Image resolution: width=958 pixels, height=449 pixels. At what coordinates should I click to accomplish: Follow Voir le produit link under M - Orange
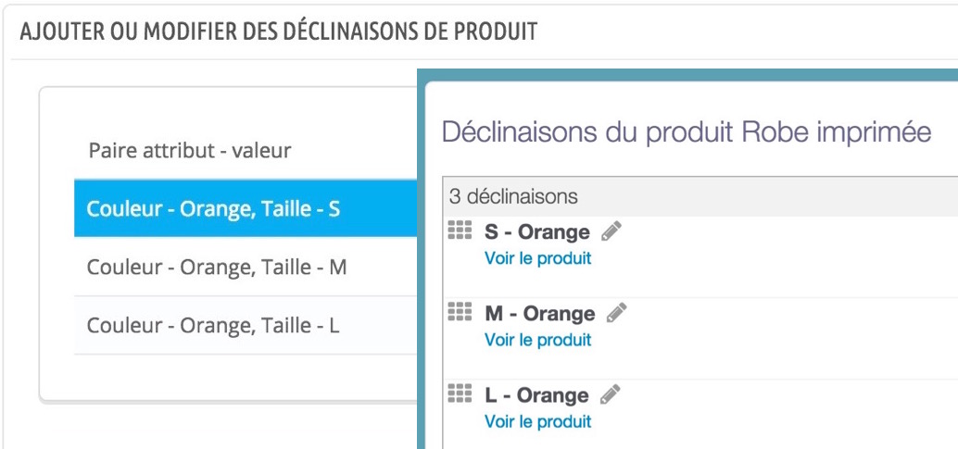537,340
